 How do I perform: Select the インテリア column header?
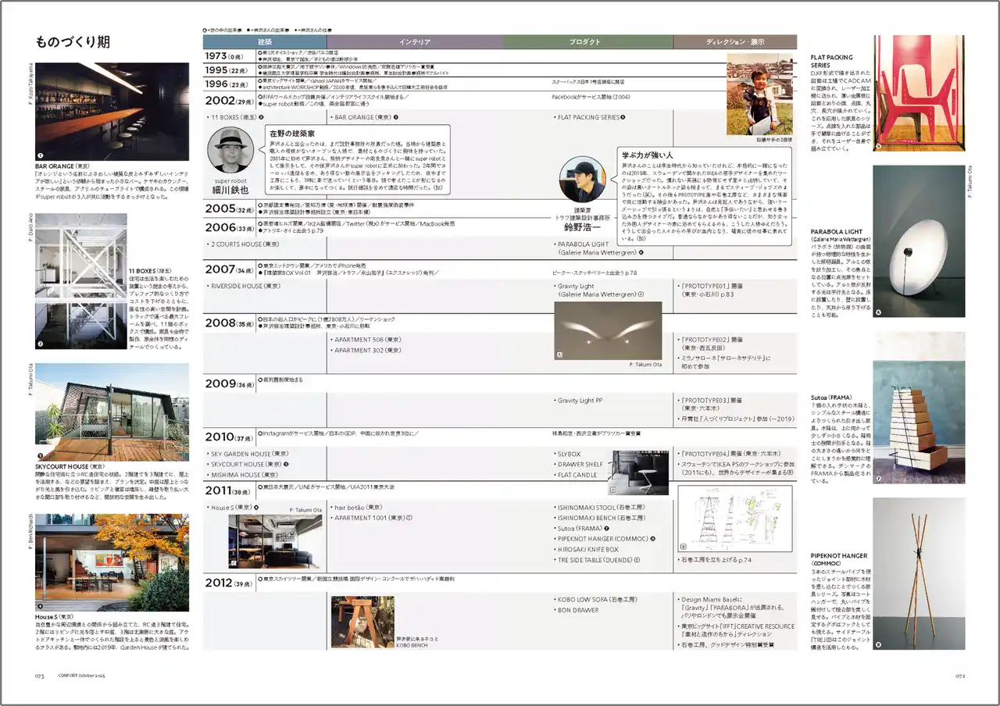(414, 41)
